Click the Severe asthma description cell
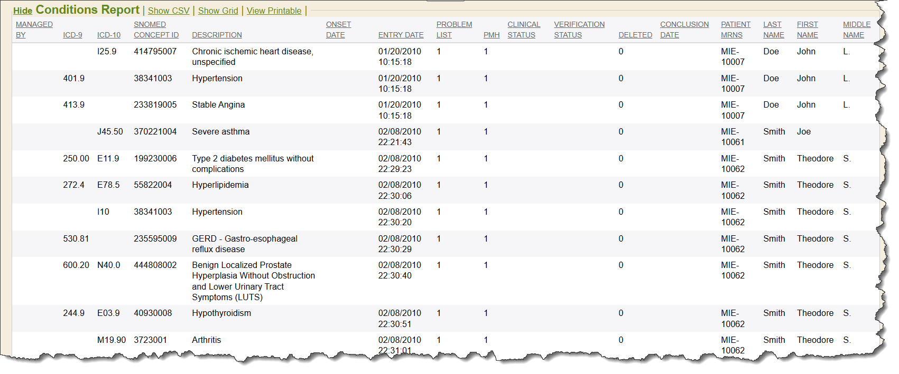899x374 pixels. pyautogui.click(x=220, y=132)
